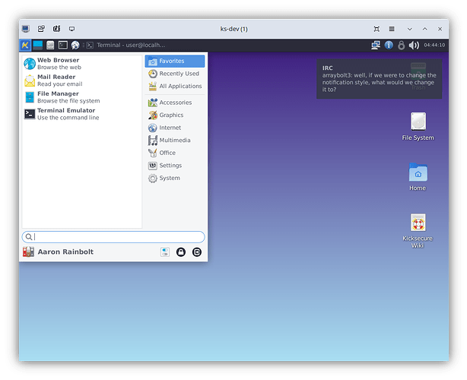Open the settings manager icon in menu footer
The width and height of the screenshot is (467, 380).
165,252
